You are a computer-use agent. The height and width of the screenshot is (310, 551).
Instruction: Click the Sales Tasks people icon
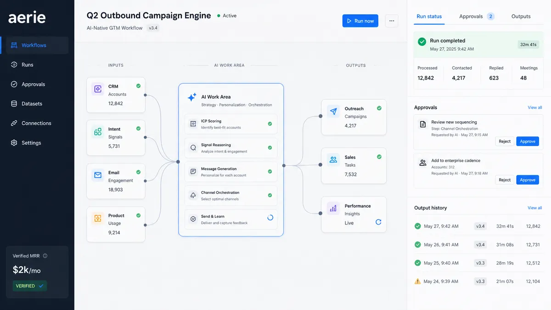pos(333,160)
